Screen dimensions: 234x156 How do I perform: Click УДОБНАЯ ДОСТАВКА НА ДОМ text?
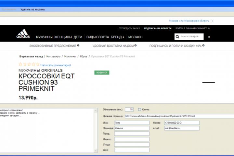[113, 46]
